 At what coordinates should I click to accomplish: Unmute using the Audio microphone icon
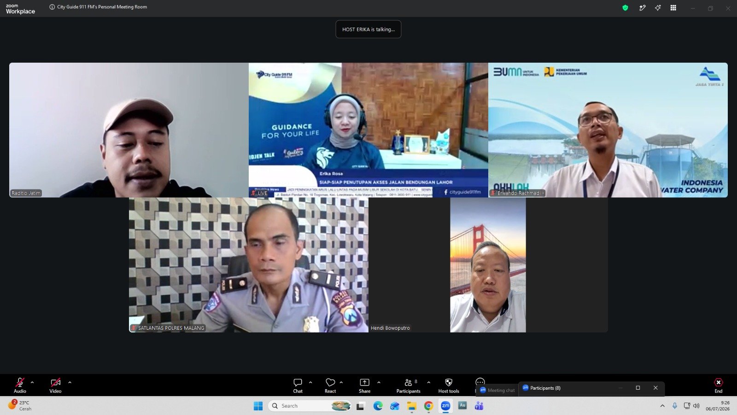click(20, 383)
